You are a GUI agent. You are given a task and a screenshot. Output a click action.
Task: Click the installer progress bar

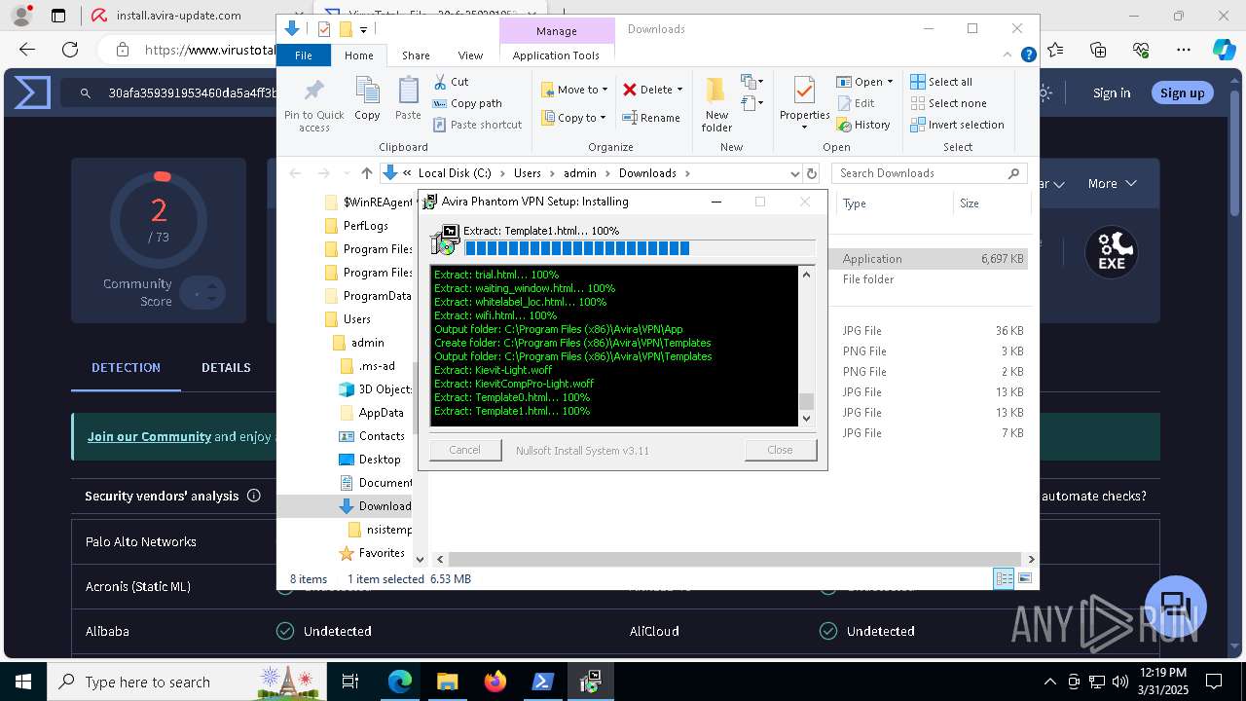(x=640, y=248)
